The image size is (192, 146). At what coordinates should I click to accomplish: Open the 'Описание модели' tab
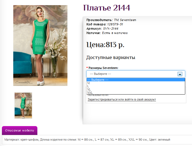19,130
